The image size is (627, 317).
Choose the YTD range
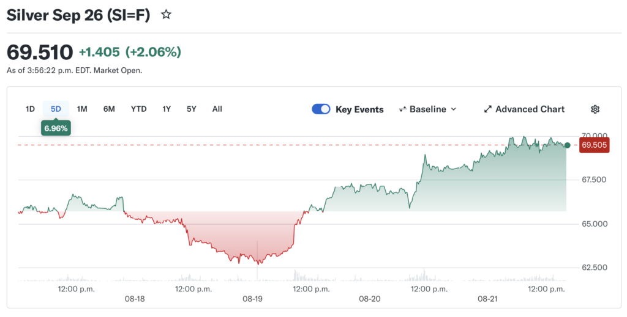[139, 109]
